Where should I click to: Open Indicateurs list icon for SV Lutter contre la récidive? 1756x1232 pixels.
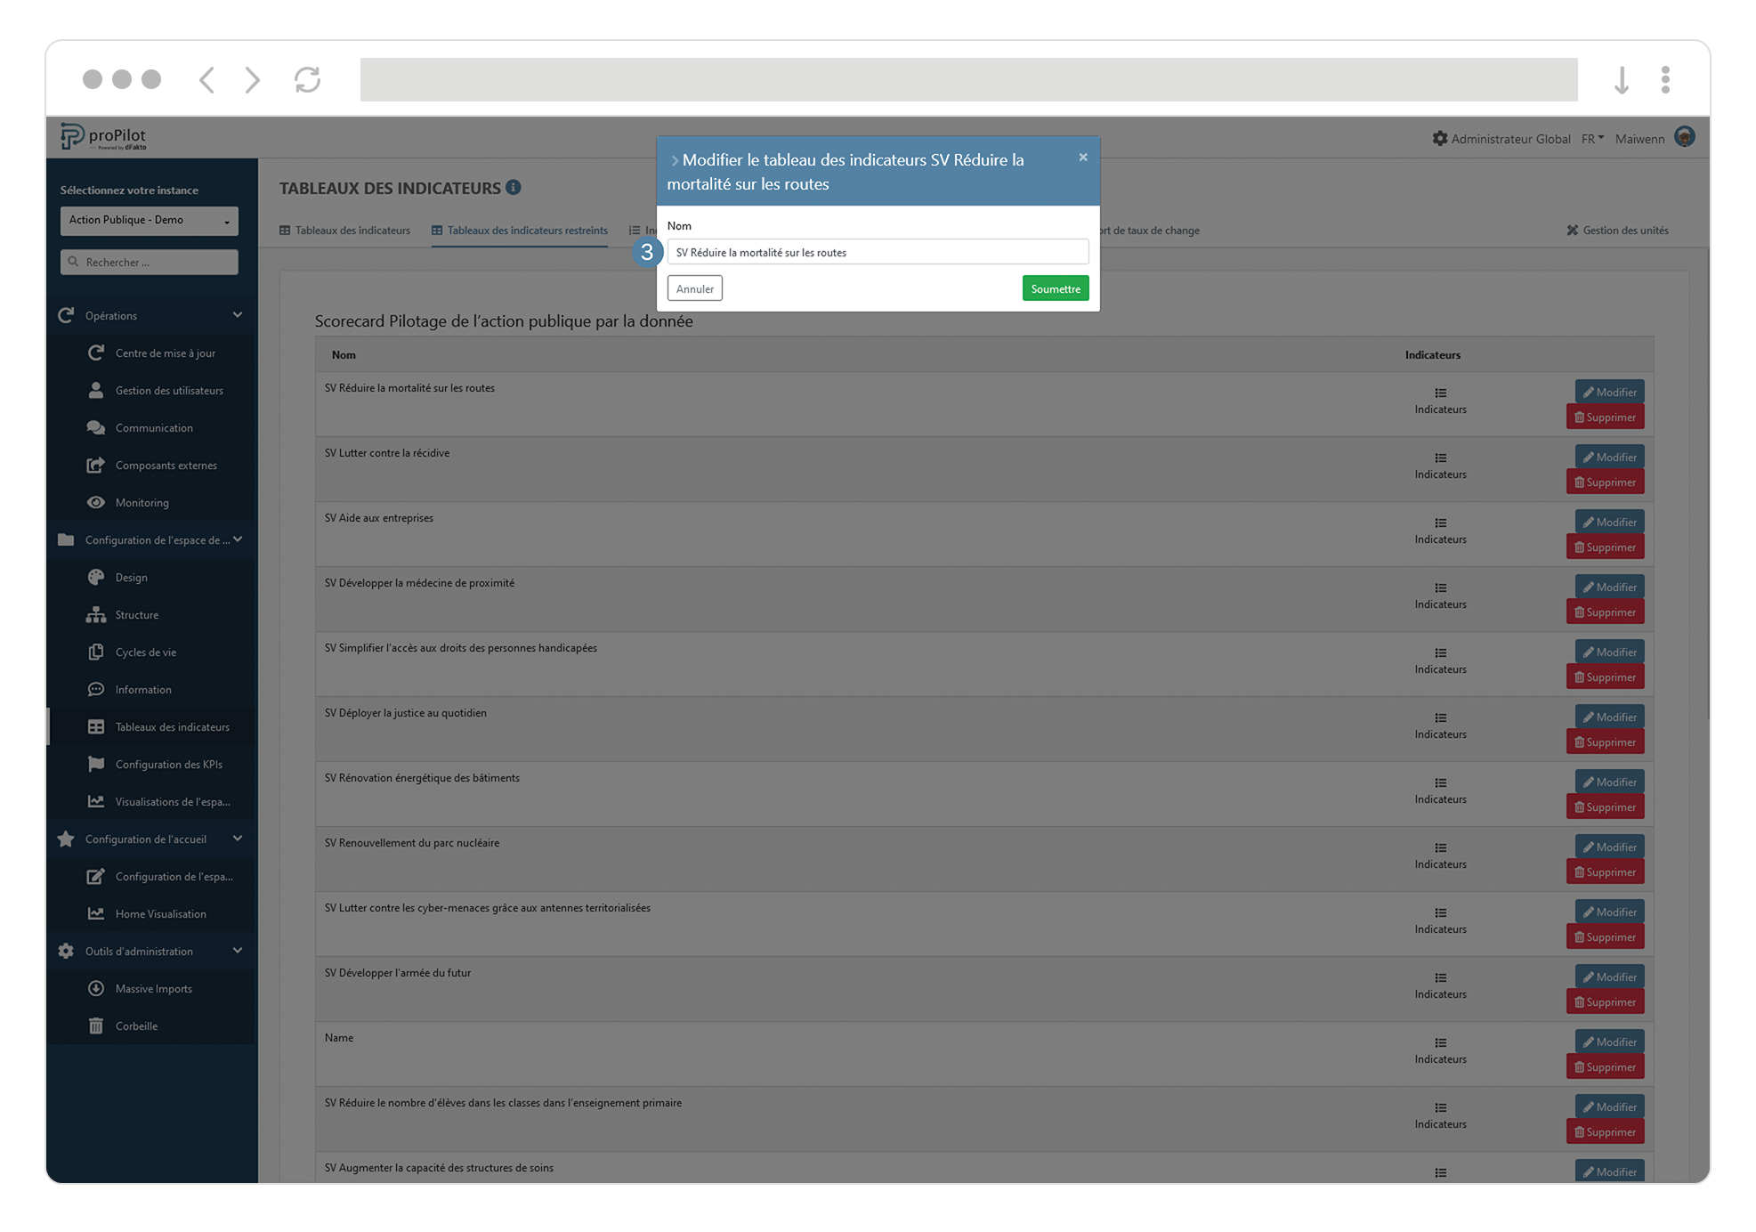pyautogui.click(x=1440, y=458)
